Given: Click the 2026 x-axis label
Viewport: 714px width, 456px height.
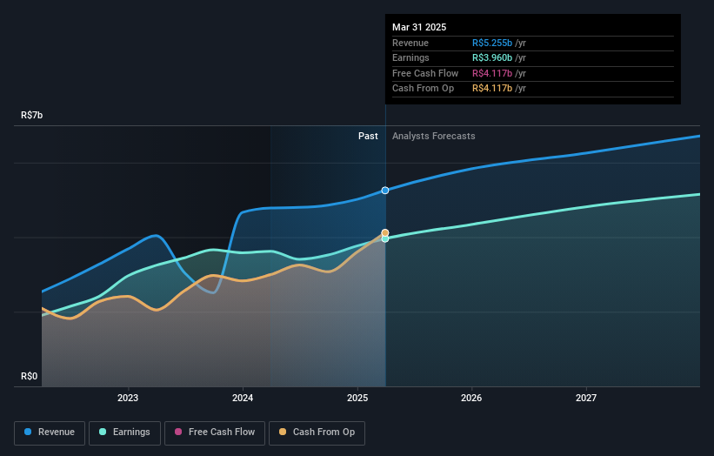Looking at the screenshot, I should [471, 399].
